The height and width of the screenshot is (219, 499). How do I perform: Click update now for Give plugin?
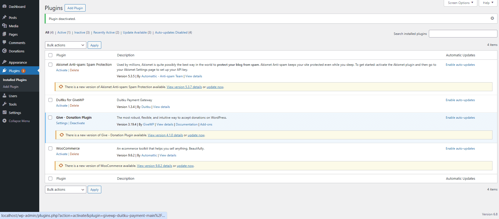coord(196,135)
